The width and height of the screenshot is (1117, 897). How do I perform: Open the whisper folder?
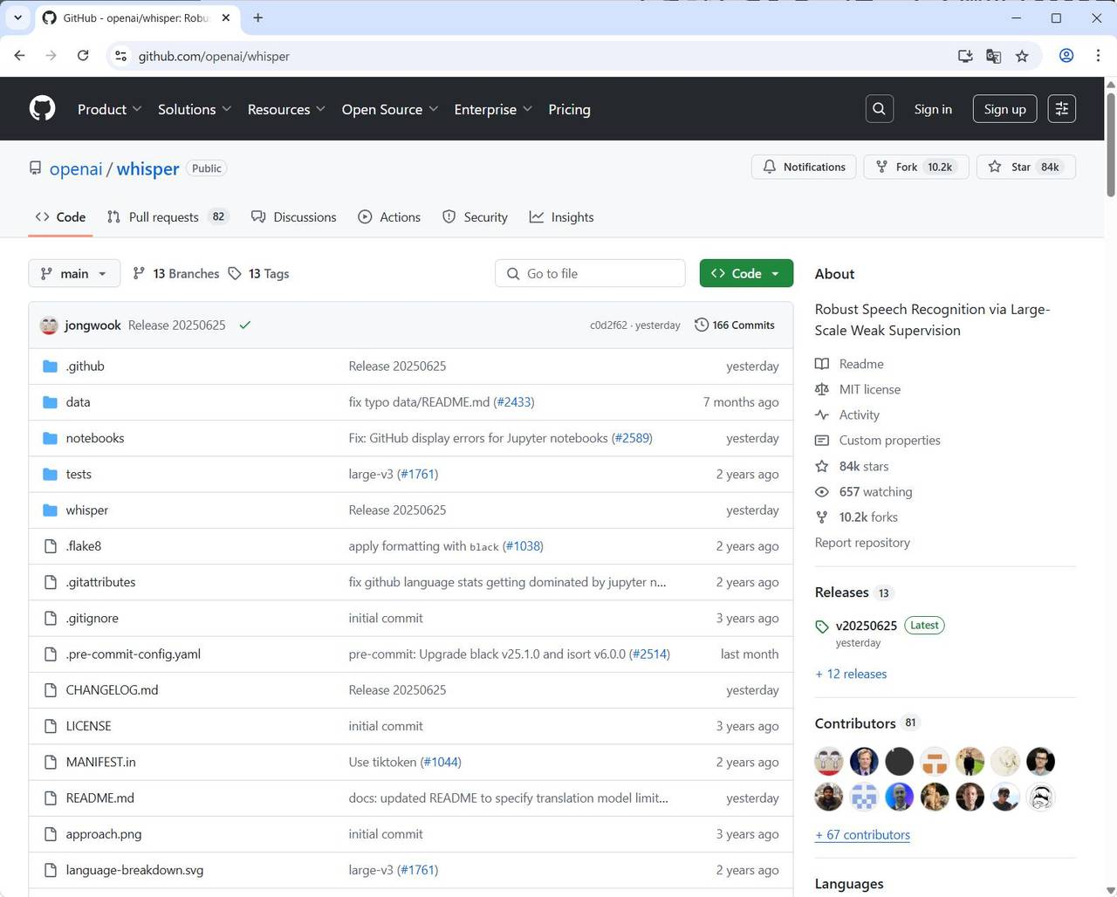[x=87, y=510]
